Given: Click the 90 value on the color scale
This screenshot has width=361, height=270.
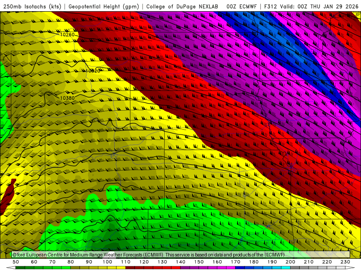Looking at the screenshot, I should (x=89, y=262).
